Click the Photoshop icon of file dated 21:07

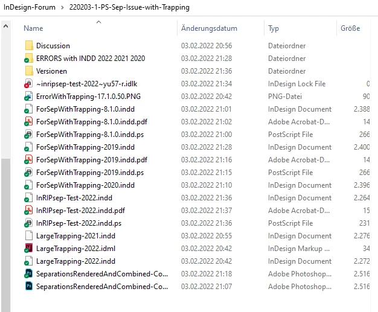click(29, 287)
